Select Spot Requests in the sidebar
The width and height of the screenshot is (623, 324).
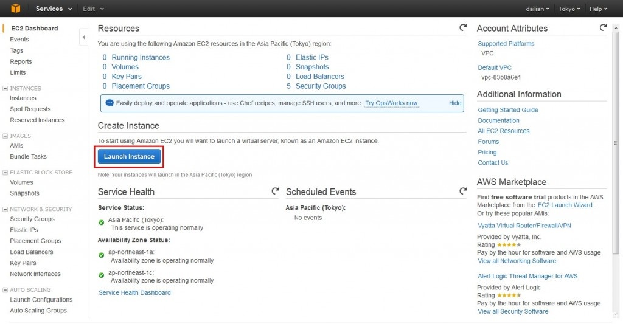point(30,109)
